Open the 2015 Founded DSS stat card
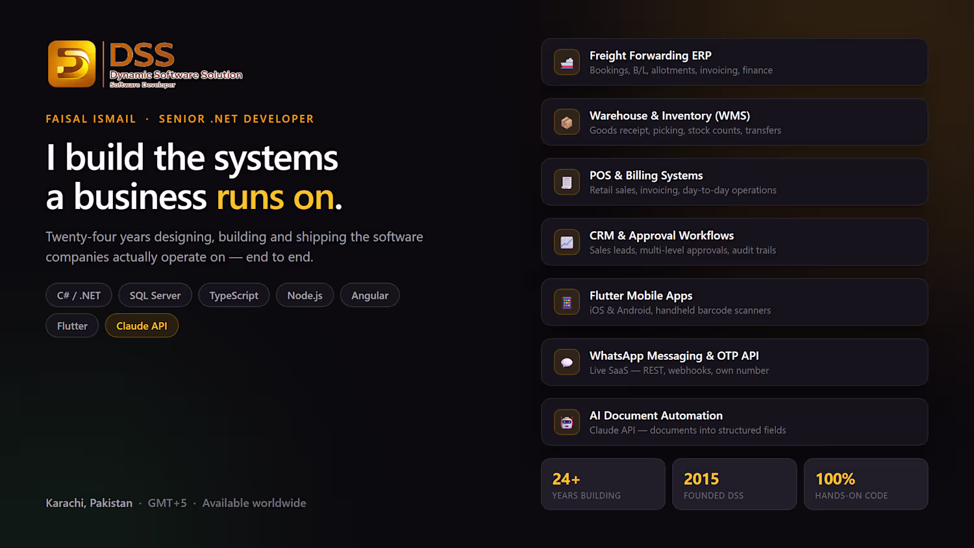Viewport: 974px width, 548px height. [734, 484]
